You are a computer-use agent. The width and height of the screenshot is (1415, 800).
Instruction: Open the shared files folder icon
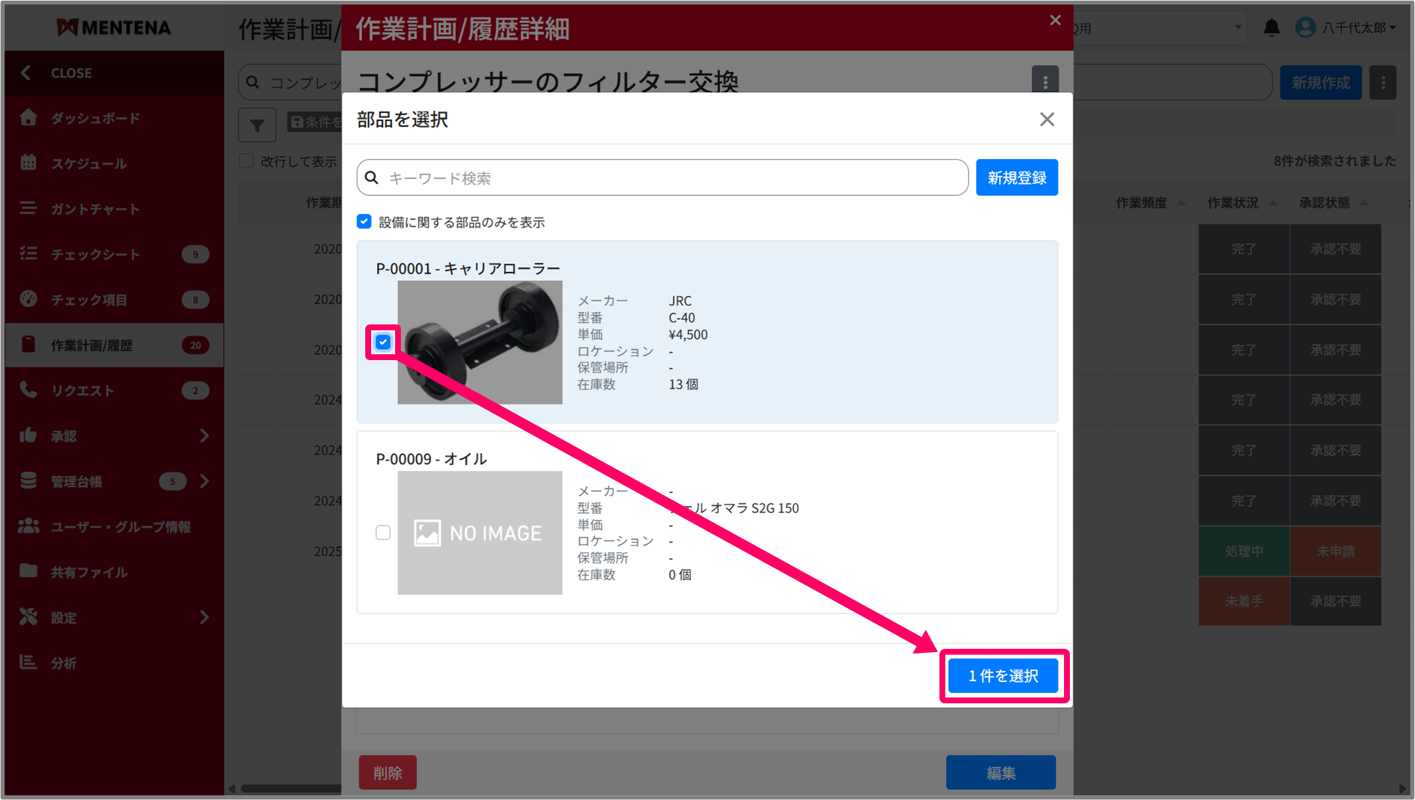pos(29,572)
